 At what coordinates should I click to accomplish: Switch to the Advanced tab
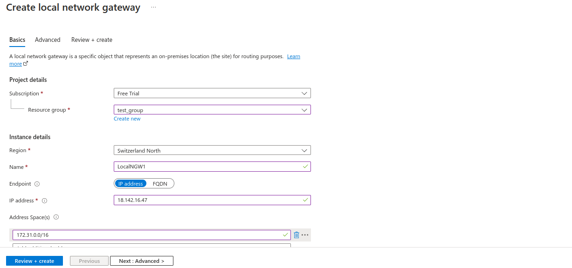click(x=48, y=40)
